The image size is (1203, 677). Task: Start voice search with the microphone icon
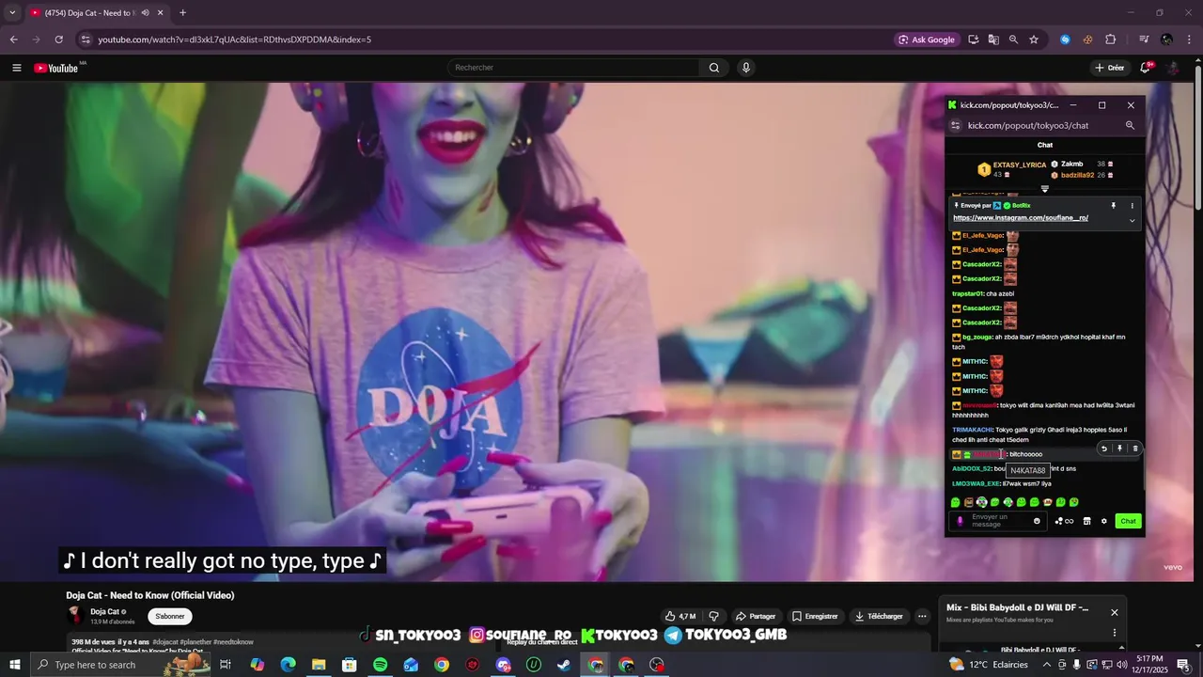(x=746, y=68)
